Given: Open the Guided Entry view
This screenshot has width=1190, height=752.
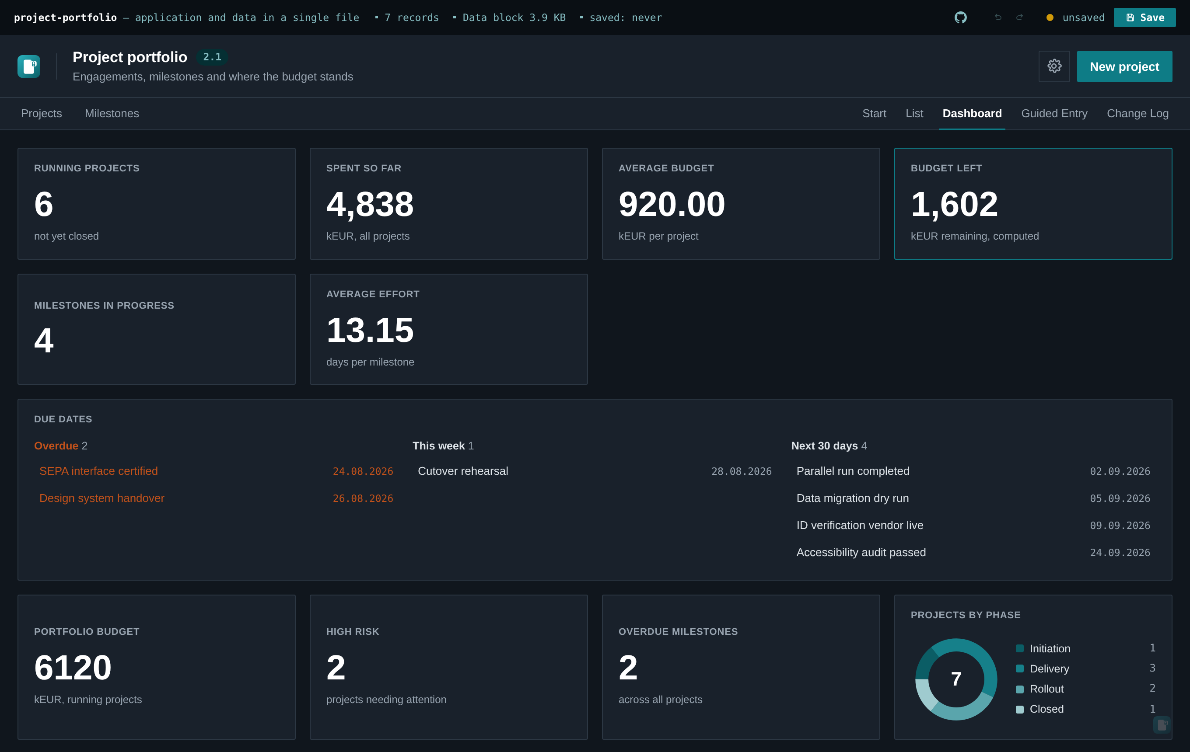Looking at the screenshot, I should (1054, 114).
